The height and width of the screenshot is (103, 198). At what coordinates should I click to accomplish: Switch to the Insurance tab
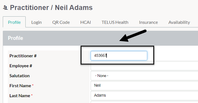(x=148, y=22)
